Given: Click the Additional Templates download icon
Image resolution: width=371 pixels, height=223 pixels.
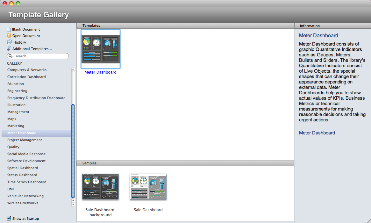Looking at the screenshot, I should (x=9, y=49).
